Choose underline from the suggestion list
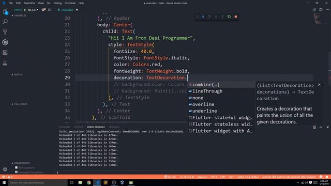The width and height of the screenshot is (331, 186). point(221,111)
